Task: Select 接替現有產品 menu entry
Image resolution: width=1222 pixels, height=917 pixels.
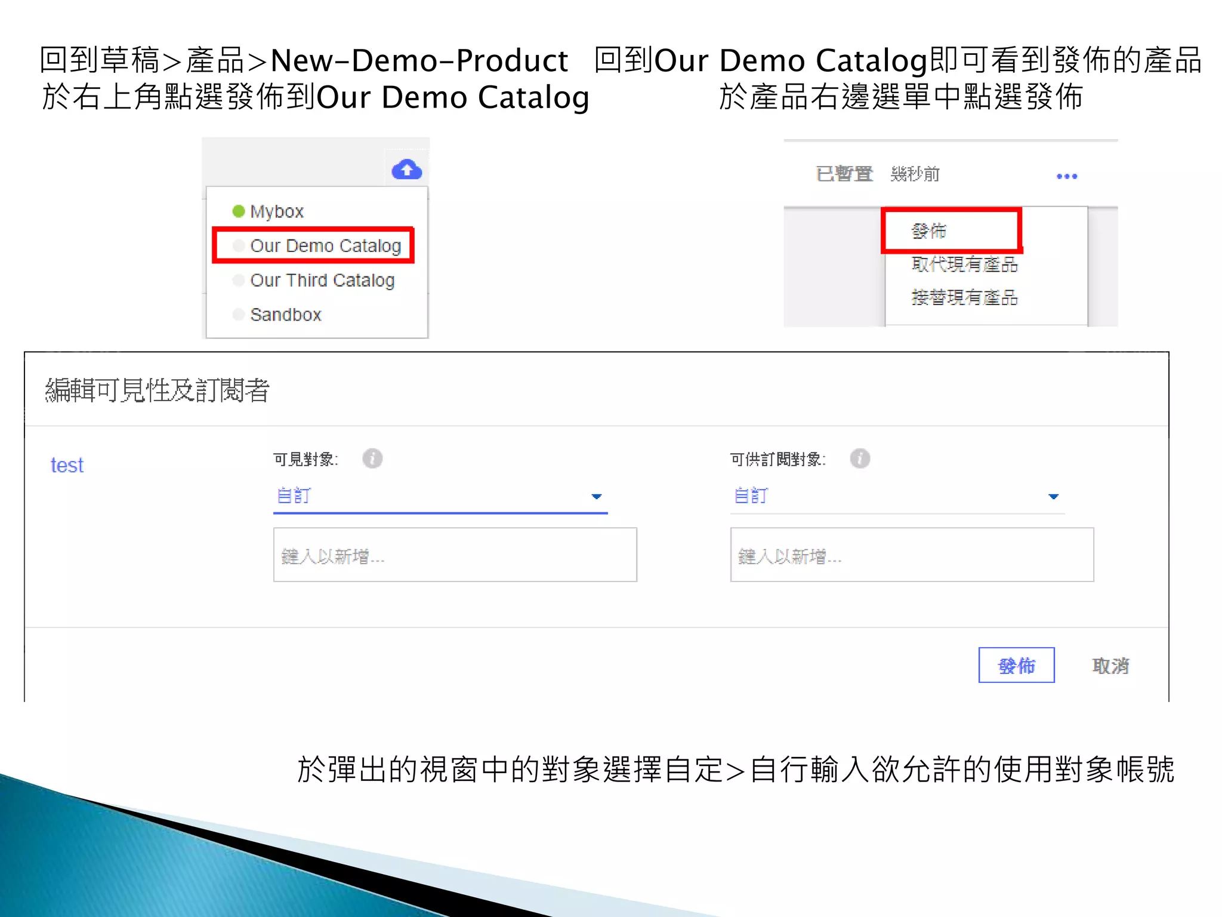Action: click(x=964, y=297)
